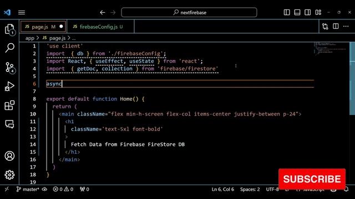Click the nextfirebase command center search box

click(x=189, y=12)
